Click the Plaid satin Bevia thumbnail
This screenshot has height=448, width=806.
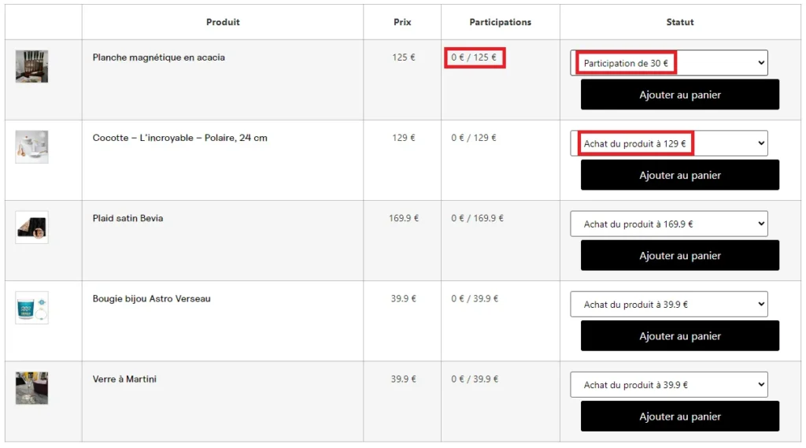[x=31, y=227]
